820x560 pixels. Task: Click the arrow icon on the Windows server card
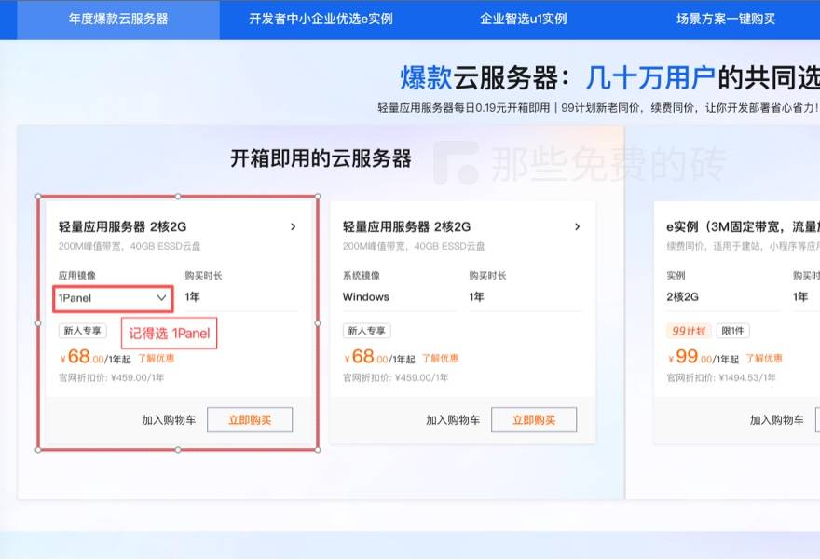point(578,226)
